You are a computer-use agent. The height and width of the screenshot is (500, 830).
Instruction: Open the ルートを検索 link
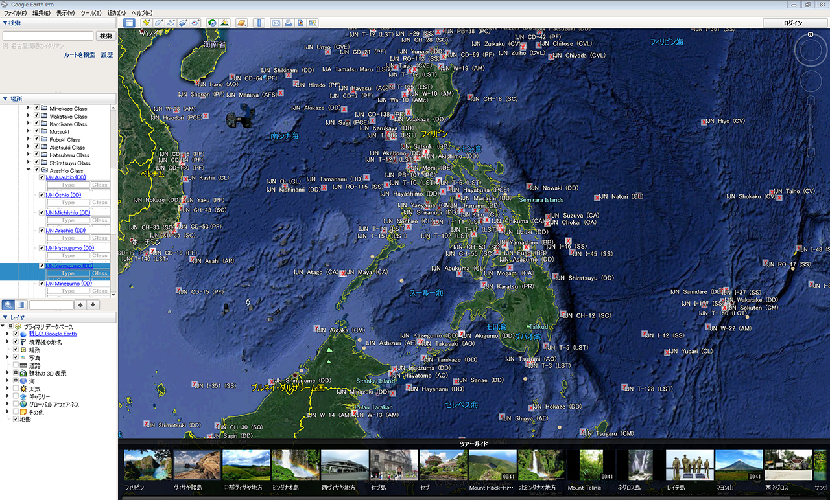(x=80, y=55)
